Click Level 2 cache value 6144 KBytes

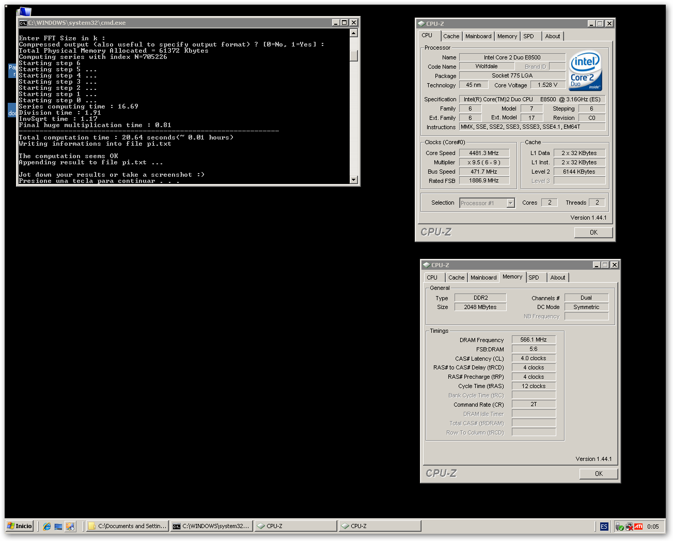(579, 172)
